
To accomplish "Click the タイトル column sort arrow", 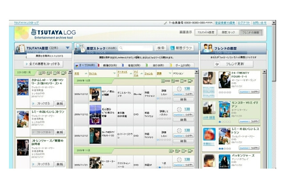I will coord(114,73).
